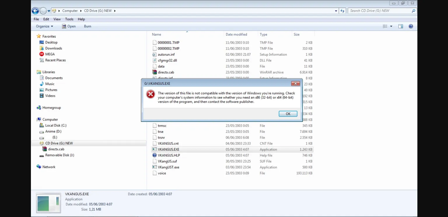
Task: Sort files by Date modified column header
Action: point(236,34)
